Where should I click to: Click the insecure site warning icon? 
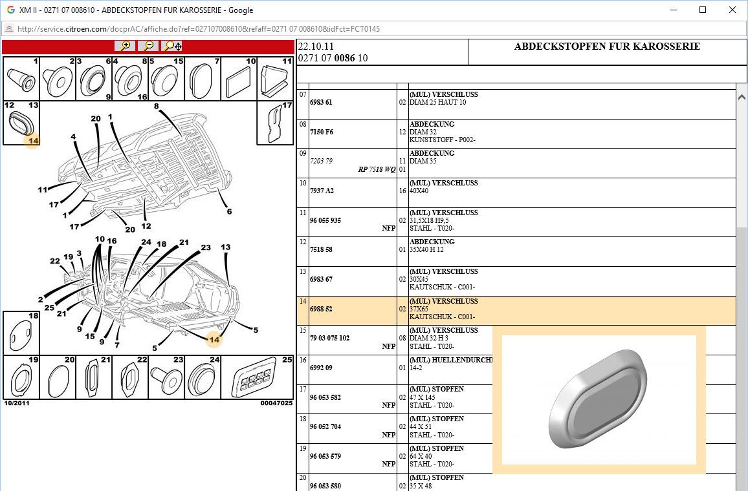pyautogui.click(x=9, y=28)
